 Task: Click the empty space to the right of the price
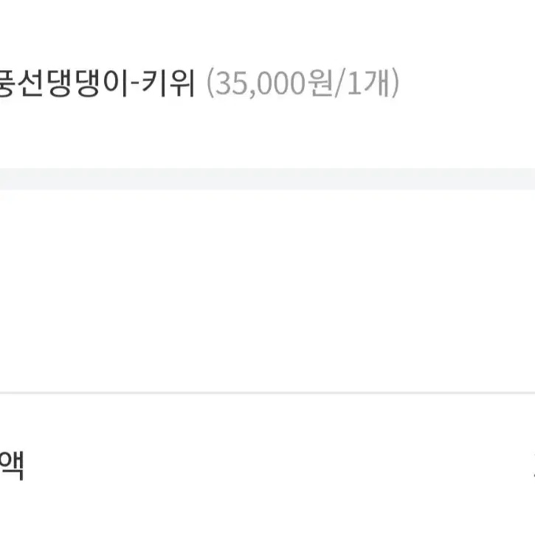point(467,83)
